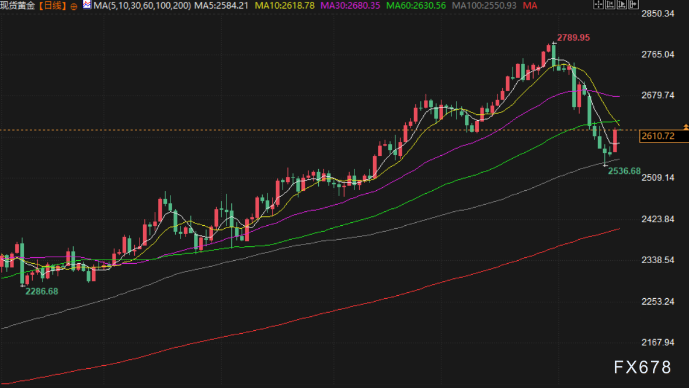Click the FX678 watermark logo

642,367
